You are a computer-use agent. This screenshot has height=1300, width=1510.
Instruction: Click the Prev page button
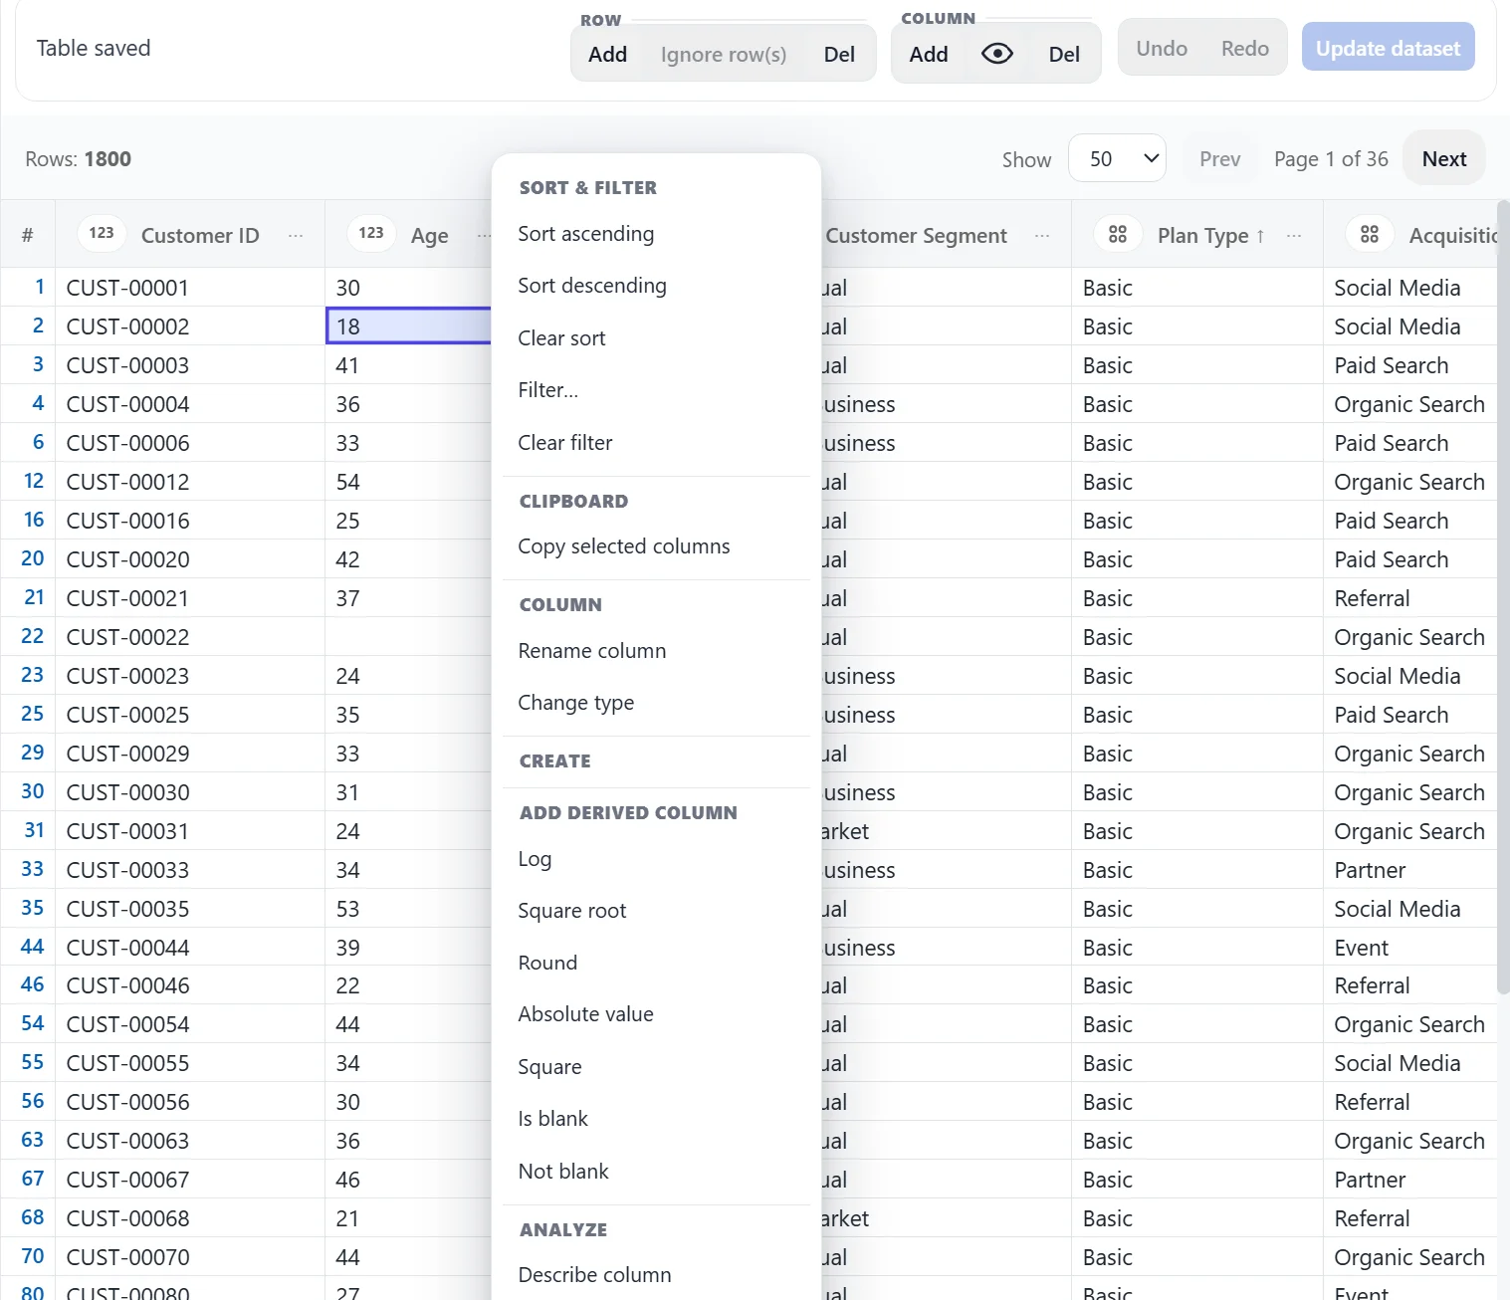click(x=1219, y=158)
